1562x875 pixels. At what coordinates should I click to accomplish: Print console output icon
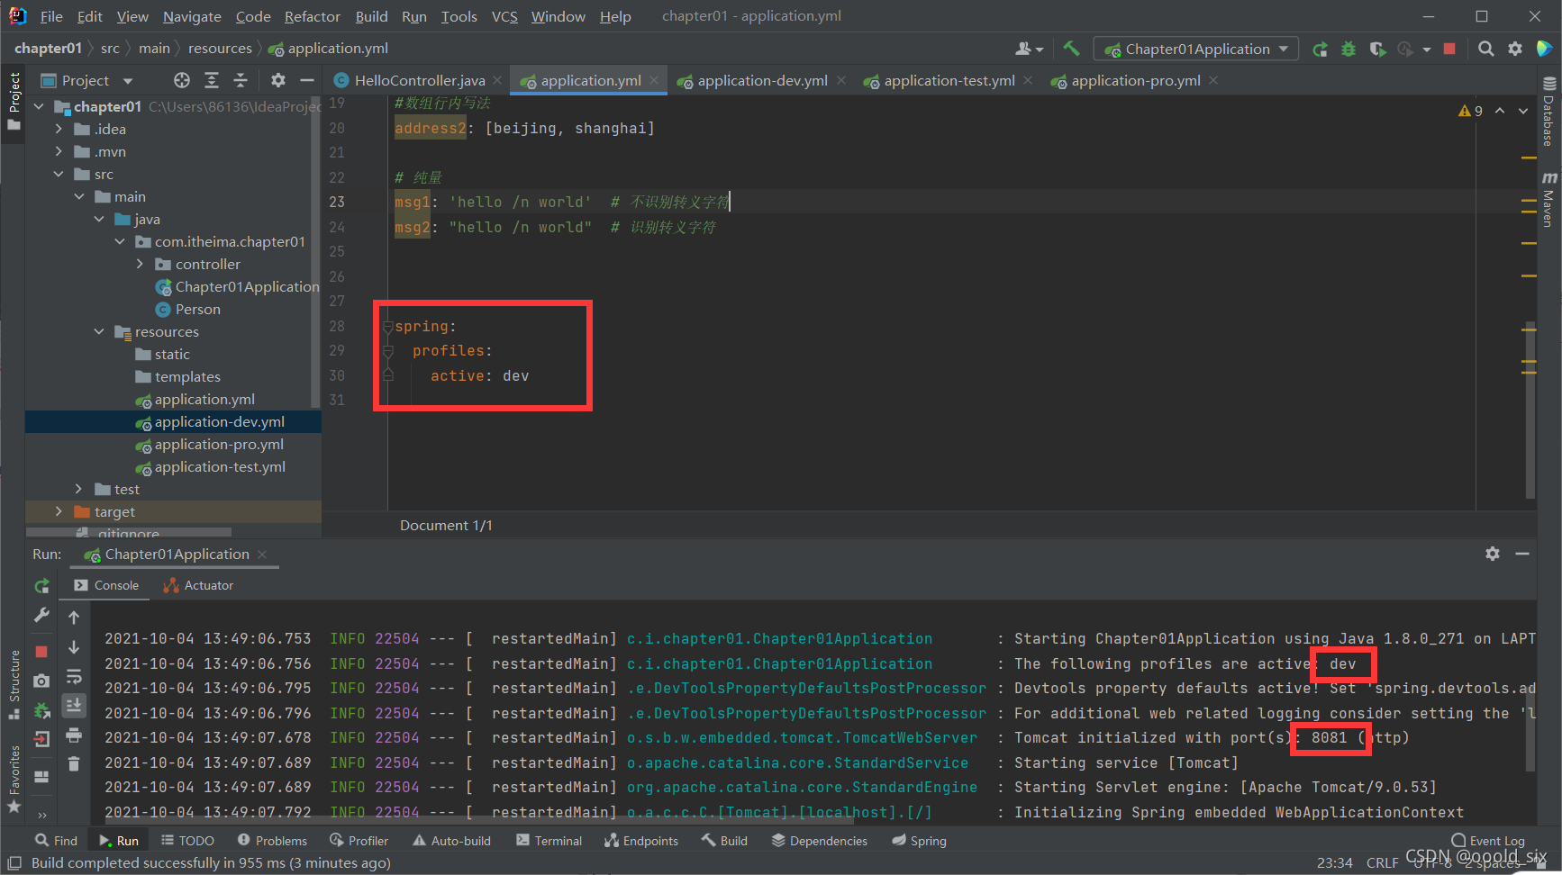[74, 735]
